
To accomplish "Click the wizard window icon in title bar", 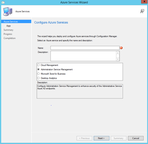I will [3, 2].
